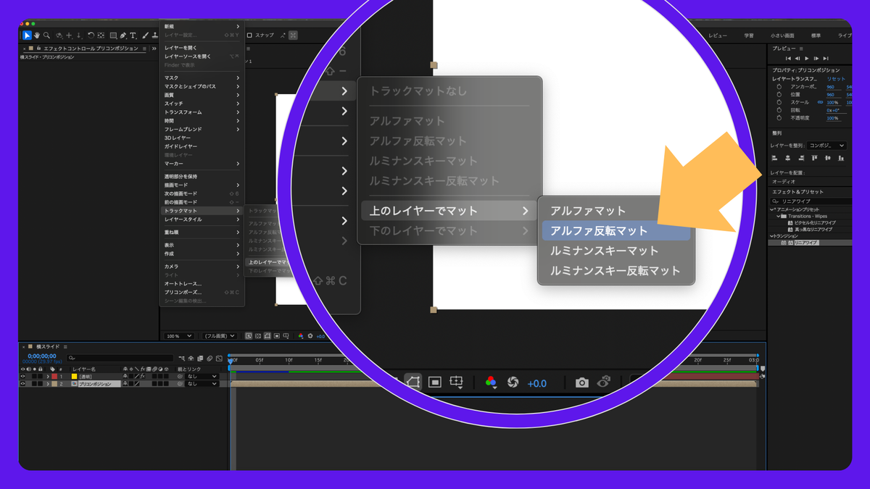
Task: Open the parent なし dropdown for layer 透明
Action: (x=202, y=377)
